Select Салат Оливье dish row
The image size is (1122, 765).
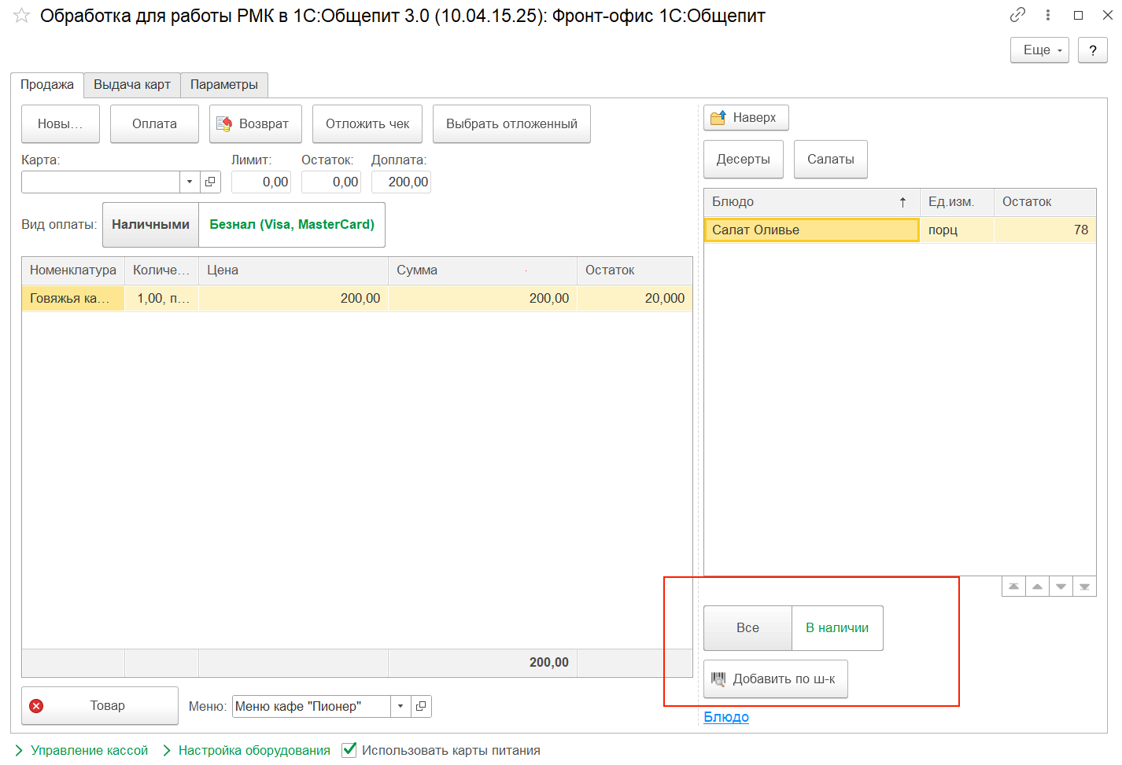click(x=810, y=230)
